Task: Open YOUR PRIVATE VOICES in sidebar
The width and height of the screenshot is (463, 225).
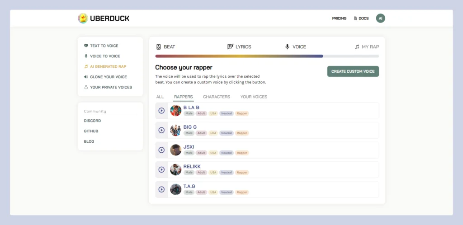Action: click(111, 87)
